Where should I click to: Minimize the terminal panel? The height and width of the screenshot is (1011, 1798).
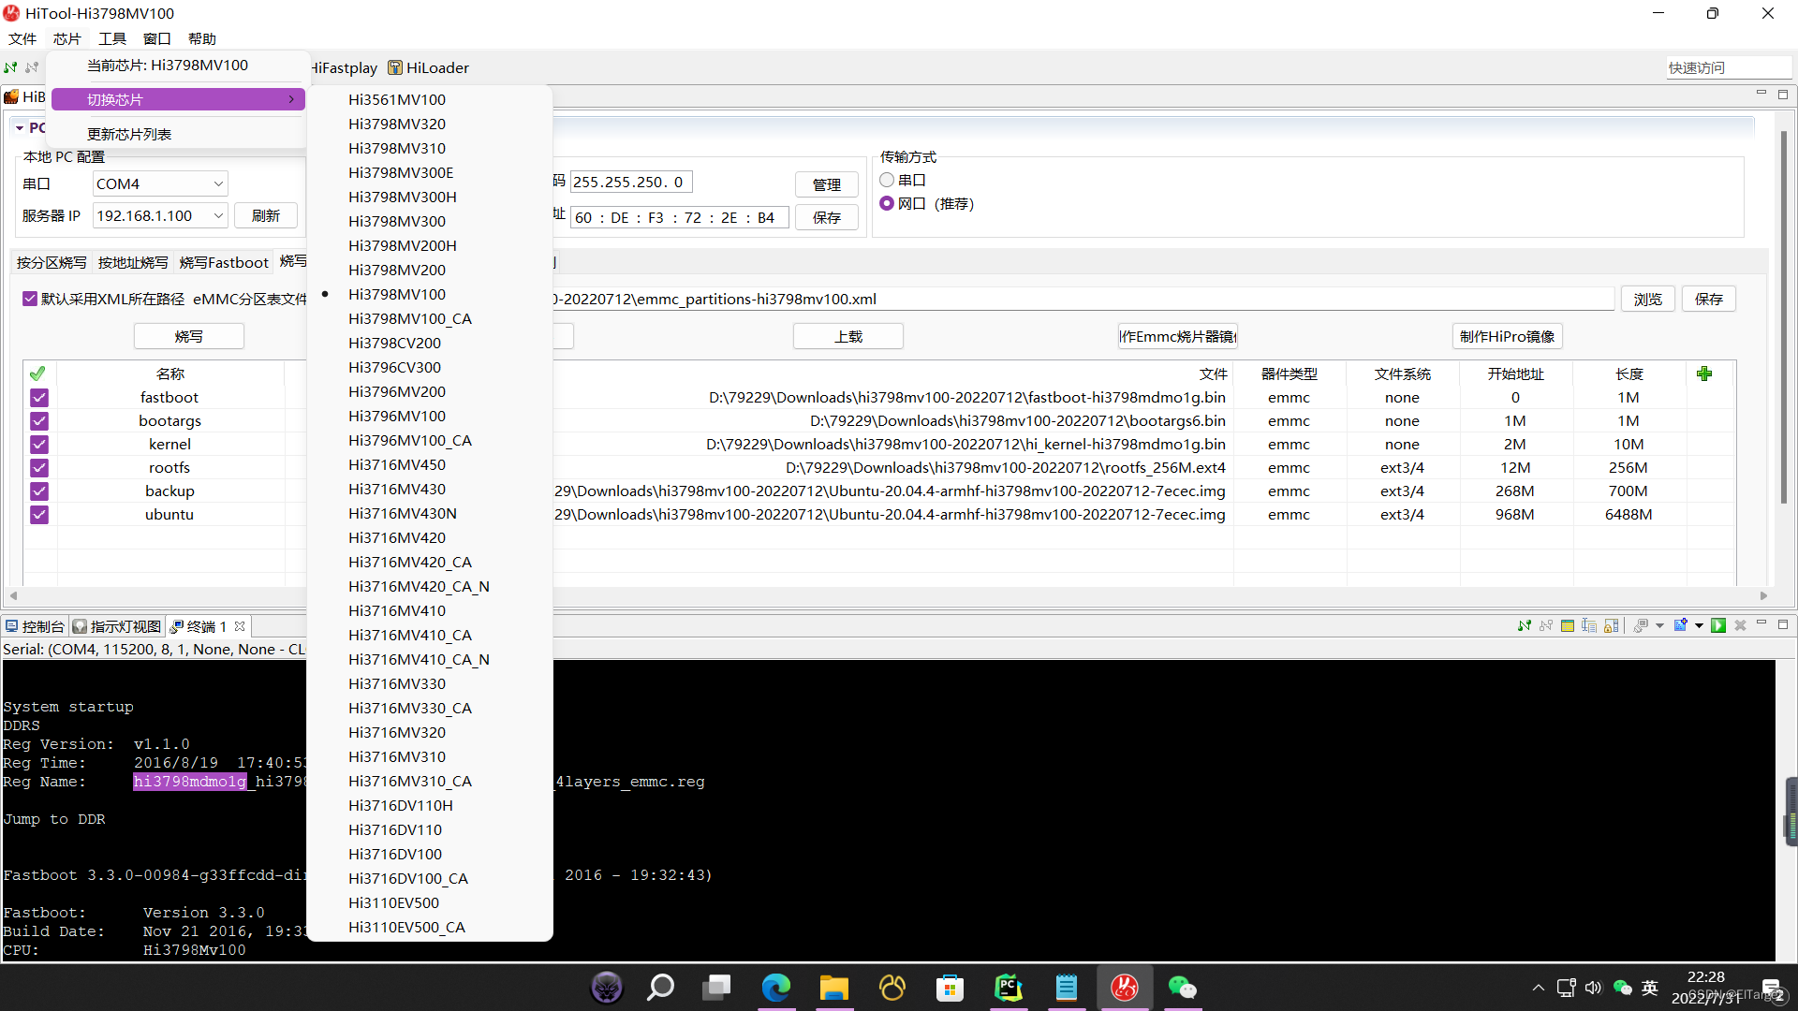[1761, 623]
